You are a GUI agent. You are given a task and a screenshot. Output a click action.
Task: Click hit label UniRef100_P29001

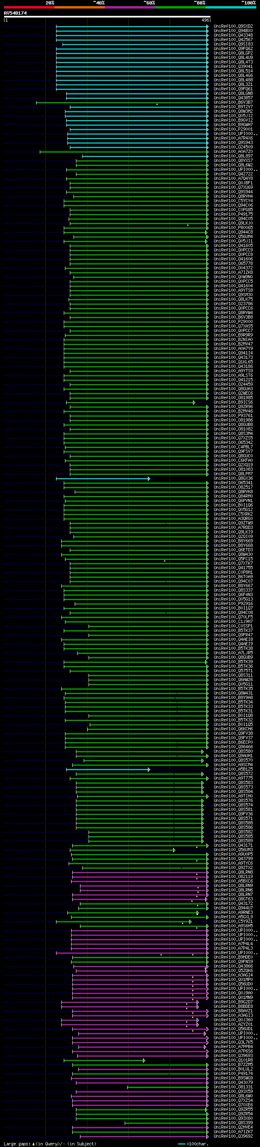(233, 129)
